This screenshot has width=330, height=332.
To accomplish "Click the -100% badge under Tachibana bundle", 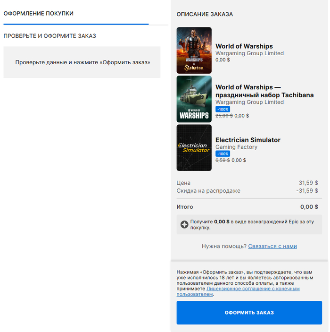I will coord(223,109).
